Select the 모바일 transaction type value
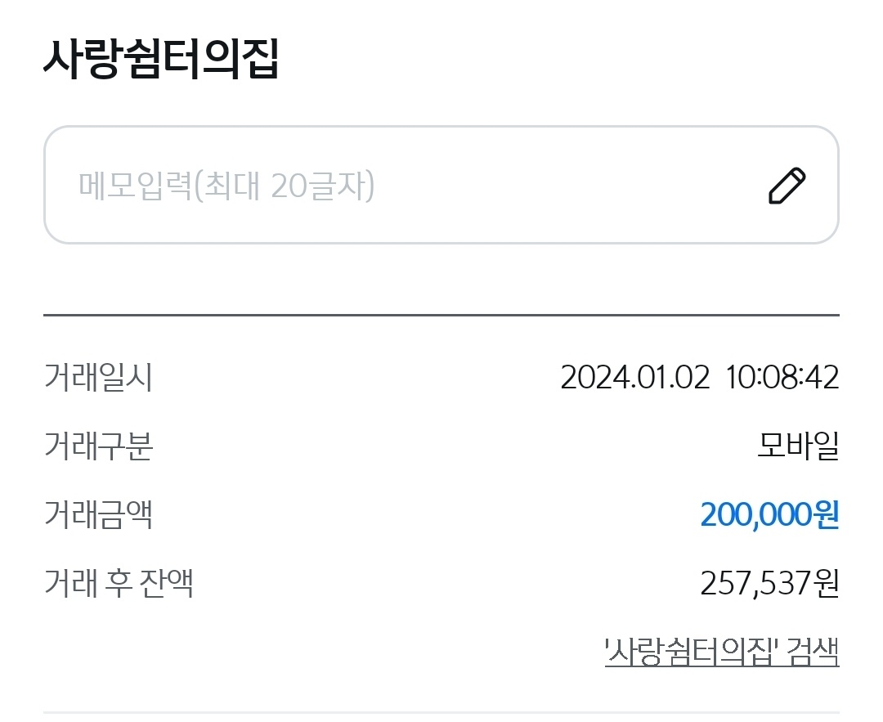The width and height of the screenshot is (883, 722). (x=798, y=446)
